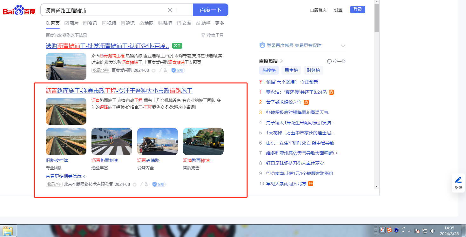This screenshot has height=237, width=466.
Task: Click the 收录15年 tag
Action: 101,70
